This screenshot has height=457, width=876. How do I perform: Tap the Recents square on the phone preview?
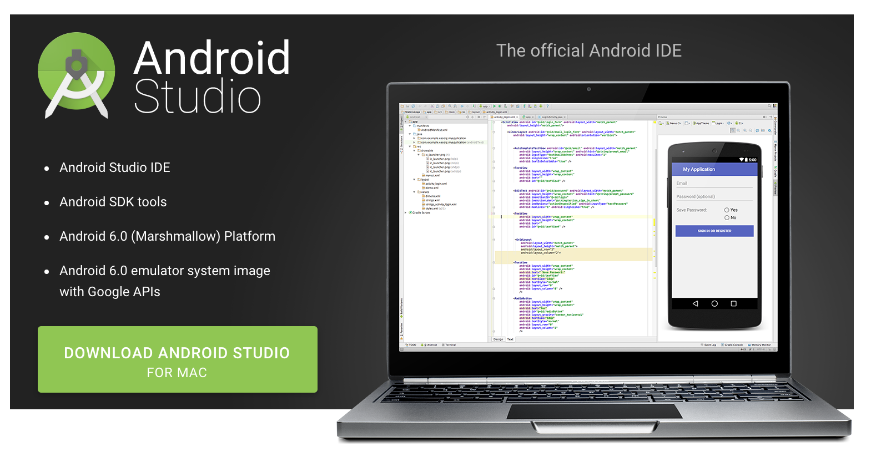(x=733, y=303)
